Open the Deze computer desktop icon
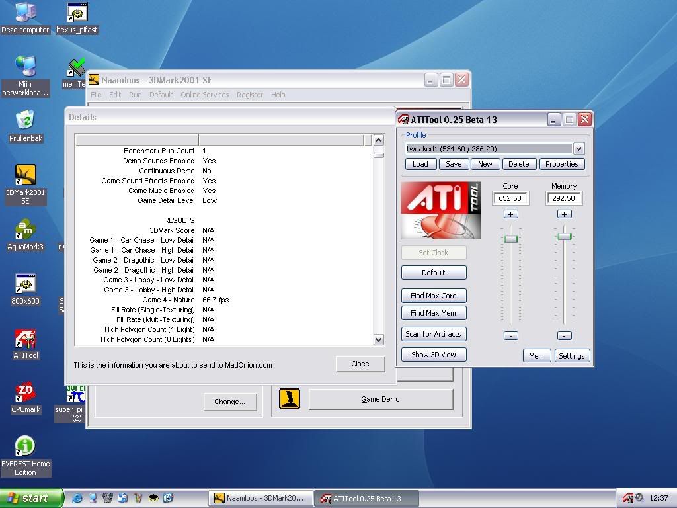677x508 pixels. click(25, 17)
